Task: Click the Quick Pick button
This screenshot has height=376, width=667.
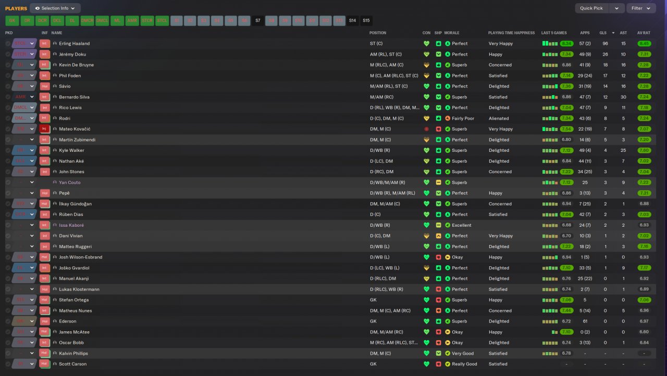Action: tap(591, 8)
